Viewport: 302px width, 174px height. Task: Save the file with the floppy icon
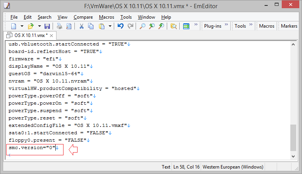47,26
